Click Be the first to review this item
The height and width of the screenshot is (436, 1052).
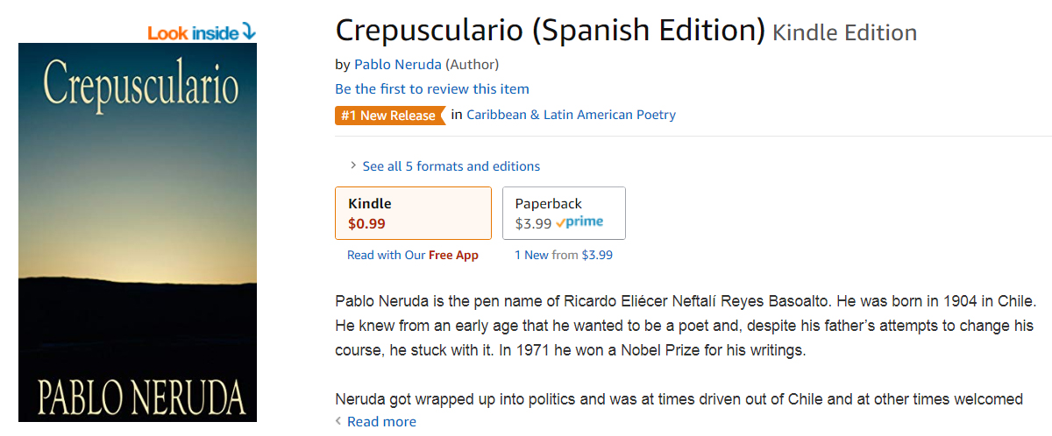pyautogui.click(x=432, y=88)
